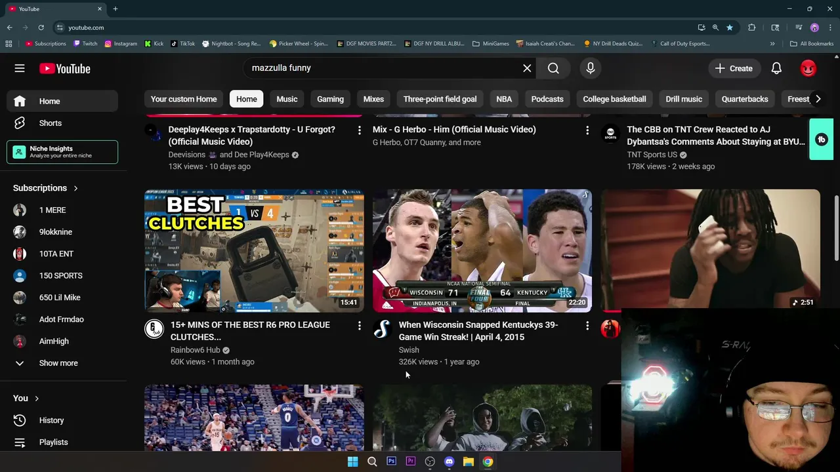Select the Quarterbacks chip
This screenshot has width=840, height=472.
[745, 99]
